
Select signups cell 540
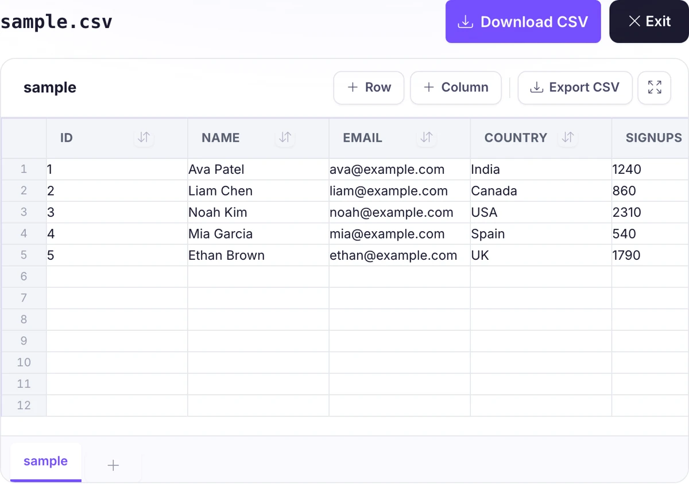651,234
